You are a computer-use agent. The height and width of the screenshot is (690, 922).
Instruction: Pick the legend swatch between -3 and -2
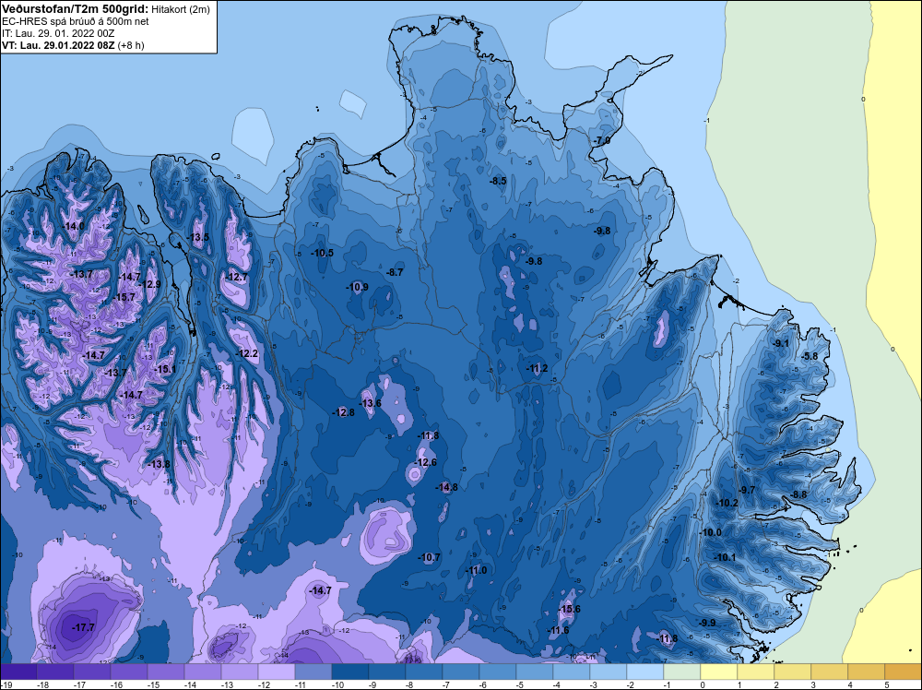pyautogui.click(x=608, y=672)
